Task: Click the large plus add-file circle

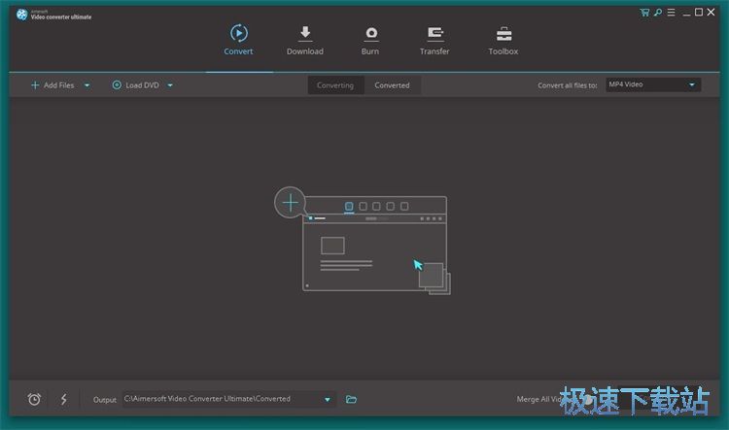Action: pos(290,203)
